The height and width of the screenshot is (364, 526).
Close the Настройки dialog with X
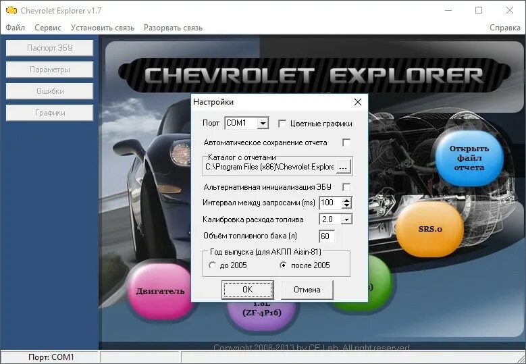click(358, 102)
